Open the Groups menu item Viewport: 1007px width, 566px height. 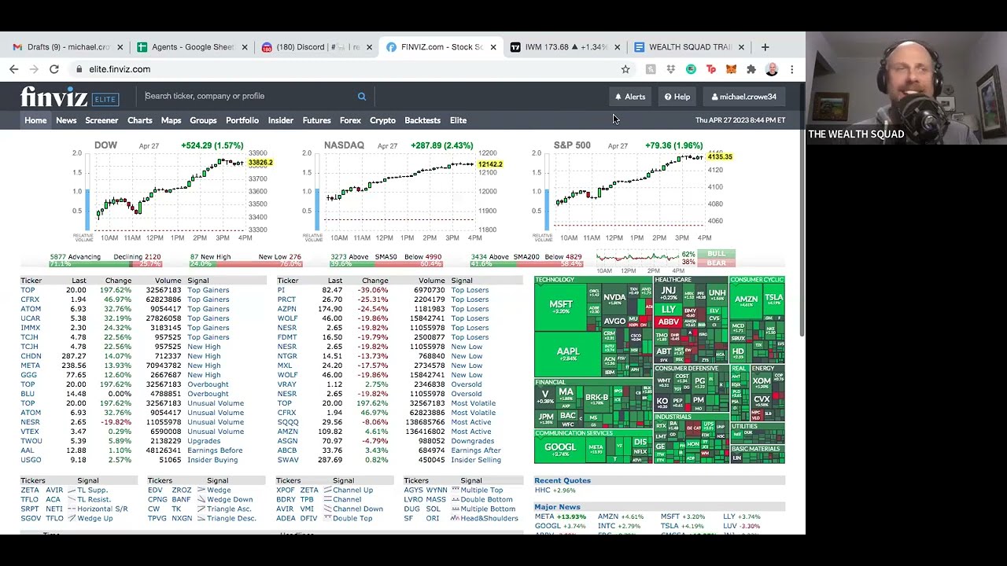click(x=203, y=120)
